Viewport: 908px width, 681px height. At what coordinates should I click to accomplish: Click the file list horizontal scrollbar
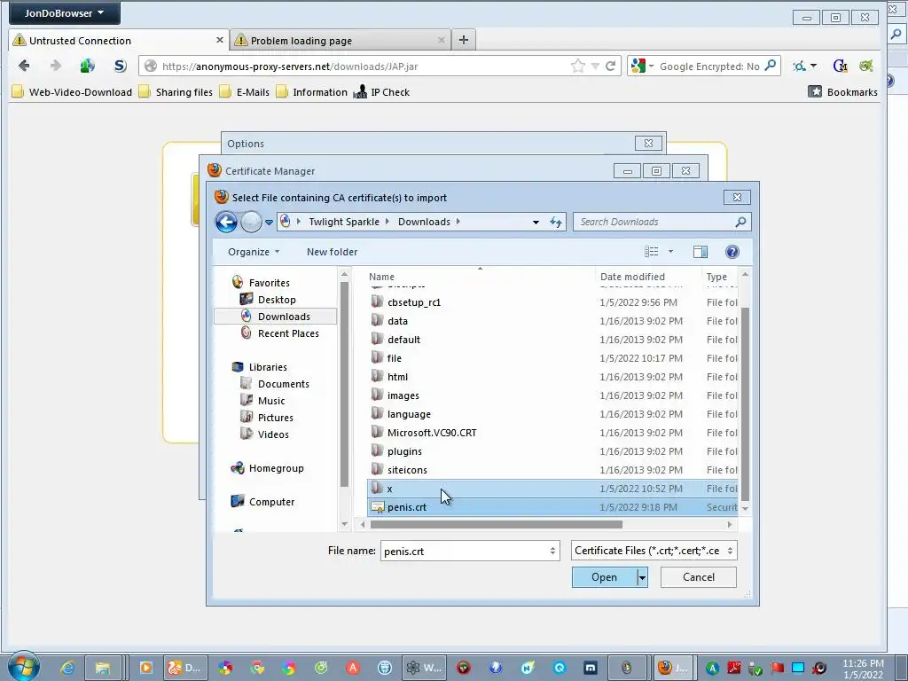point(497,525)
